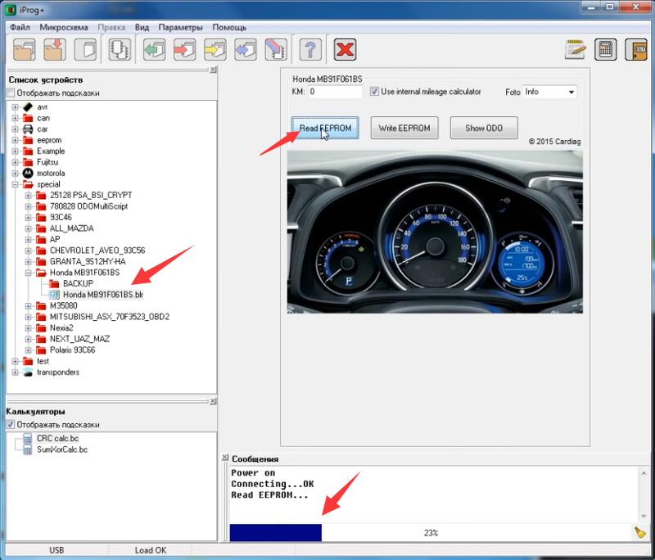
Task: Click the red arrow write chip icon
Action: pyautogui.click(x=185, y=50)
